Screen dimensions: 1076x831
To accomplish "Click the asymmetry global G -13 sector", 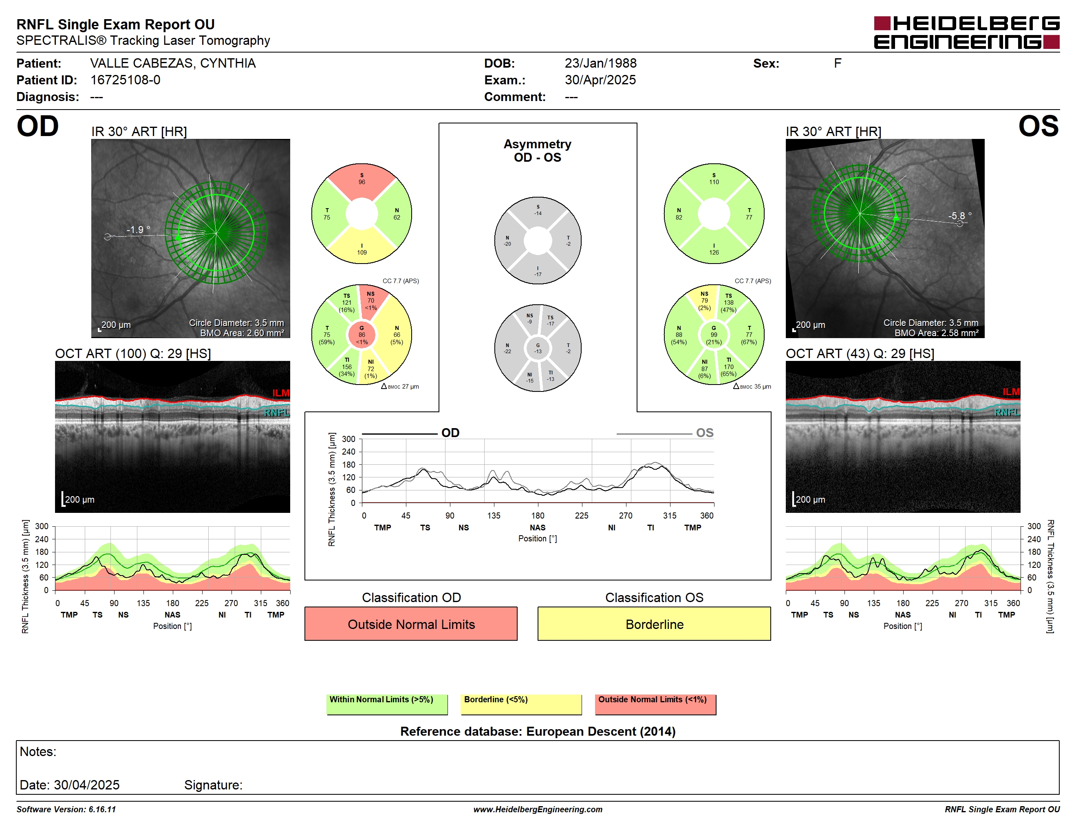I will [x=538, y=349].
